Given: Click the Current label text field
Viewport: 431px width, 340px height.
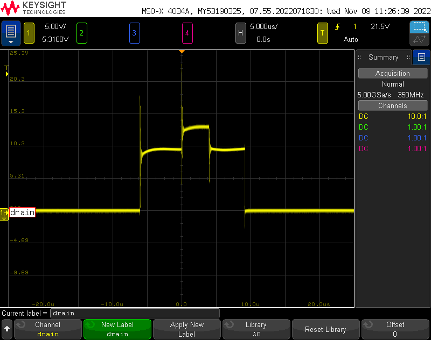Looking at the screenshot, I should click(135, 313).
